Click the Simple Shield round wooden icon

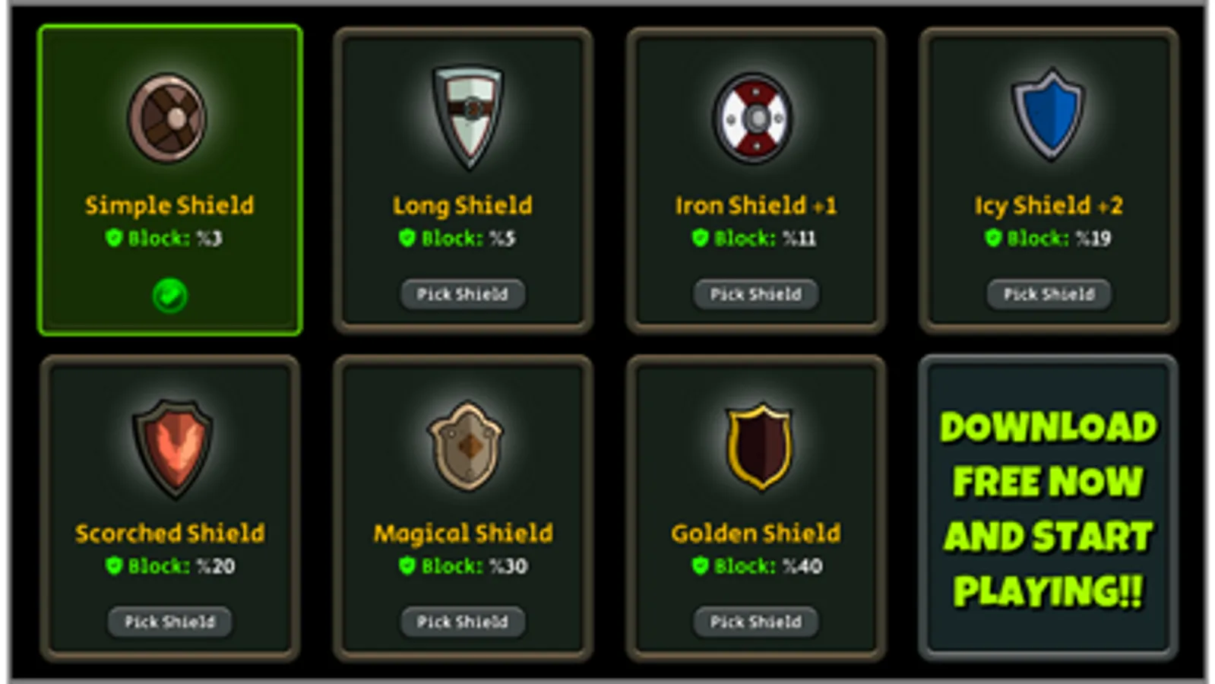point(167,118)
